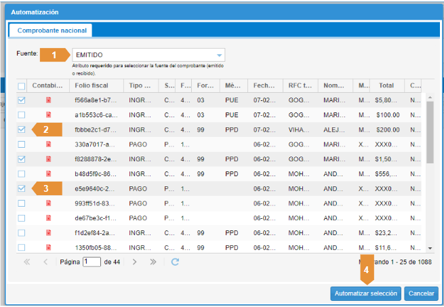Viewport: 444px width, 307px height.
Task: Click the page number input field
Action: pos(92,262)
